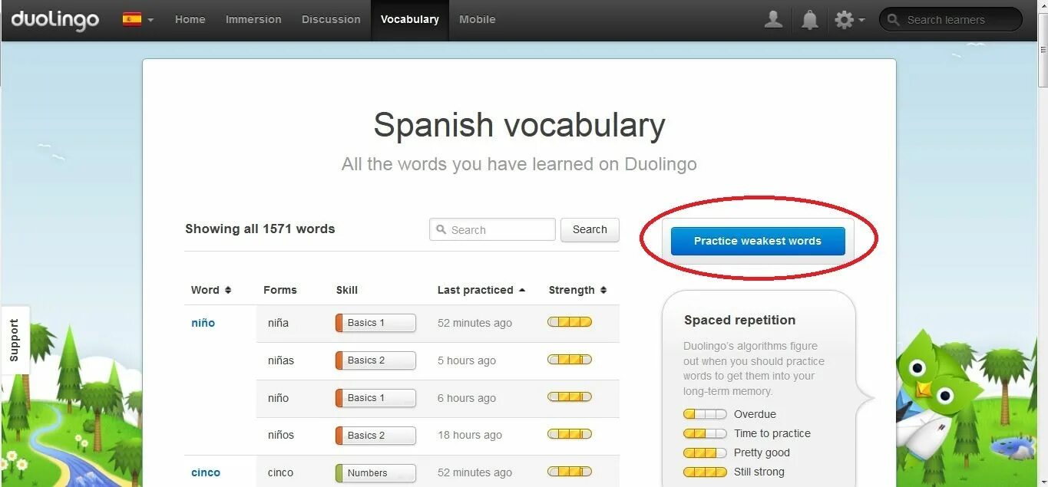Click '6 hours ago' text
Viewport: 1048px width, 487px height.
coord(467,398)
